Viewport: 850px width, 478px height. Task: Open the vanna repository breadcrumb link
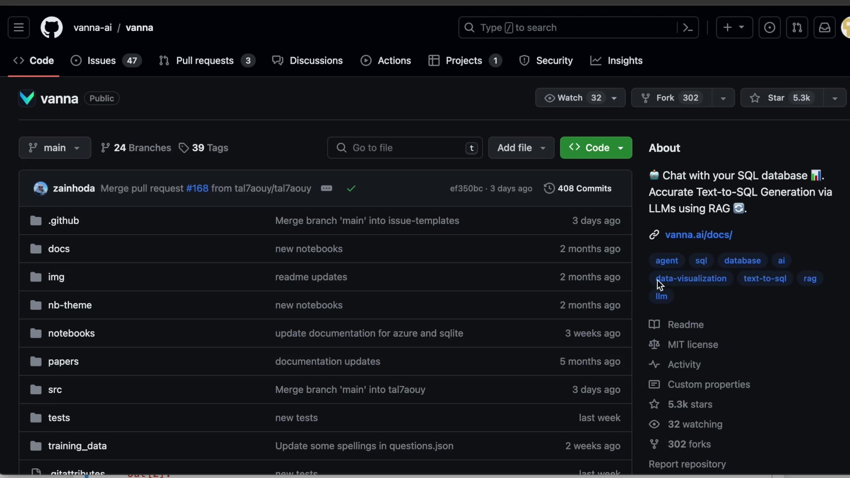click(139, 27)
